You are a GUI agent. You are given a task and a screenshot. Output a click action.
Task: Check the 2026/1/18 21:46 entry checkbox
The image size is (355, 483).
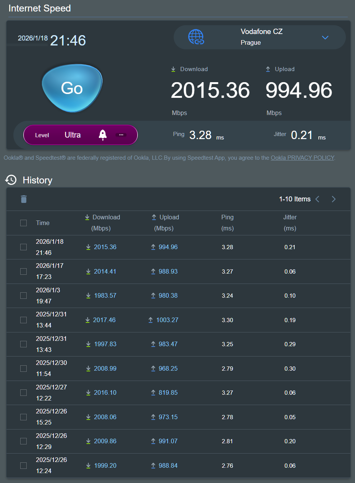click(23, 247)
